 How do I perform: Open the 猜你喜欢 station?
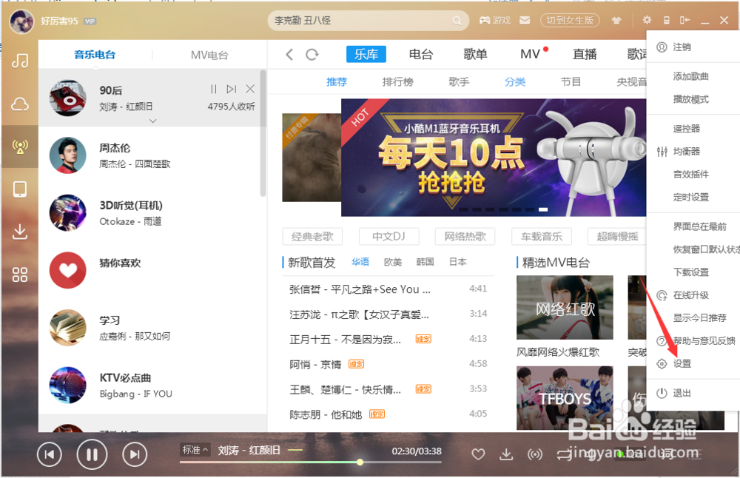pyautogui.click(x=152, y=270)
